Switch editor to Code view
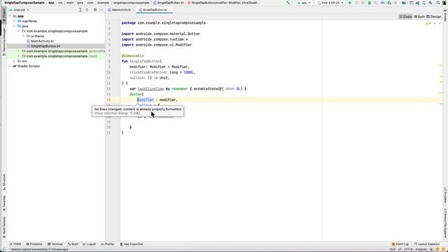 (405, 17)
